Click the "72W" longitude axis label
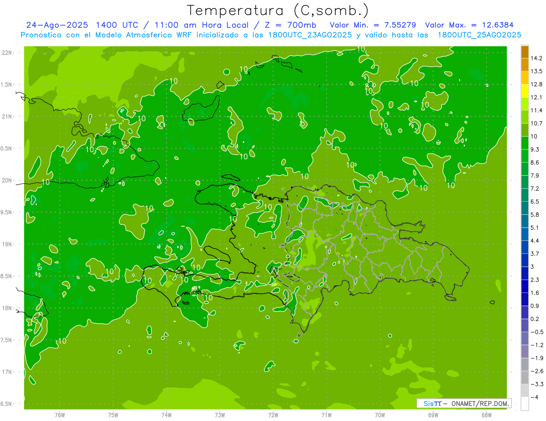The image size is (546, 421). (x=273, y=415)
